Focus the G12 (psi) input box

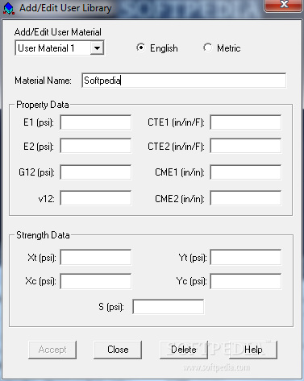pyautogui.click(x=96, y=172)
